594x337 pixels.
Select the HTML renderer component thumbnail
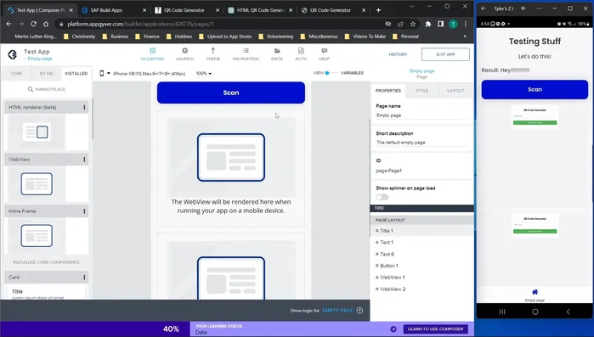[37, 132]
